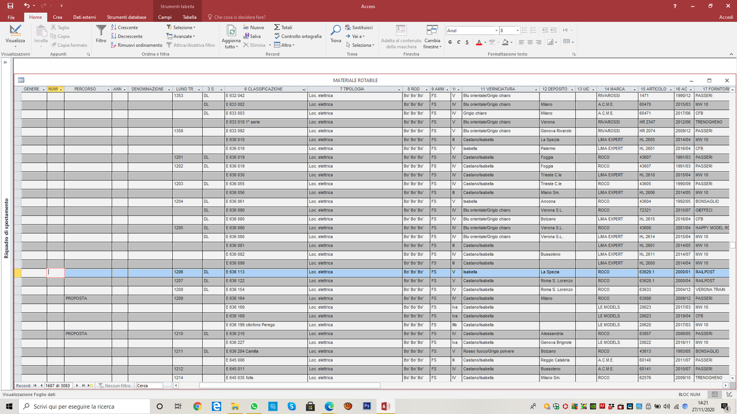Expand Selezione filter dropdown

[181, 28]
